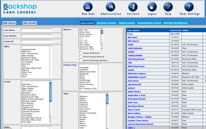Enable Search Primary Bankers checkbox

[80, 56]
